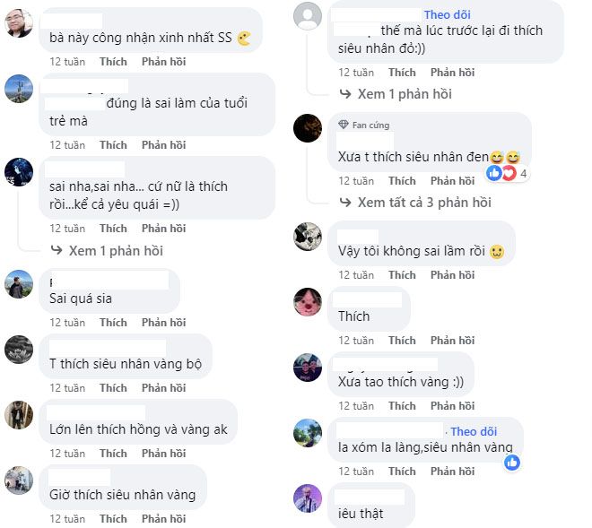Open avatar of 'bà này công nhận xinh nhất SS' commenter

click(x=19, y=23)
